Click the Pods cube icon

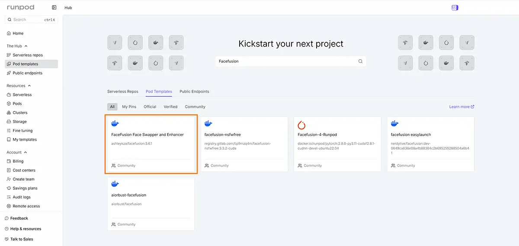pyautogui.click(x=9, y=104)
